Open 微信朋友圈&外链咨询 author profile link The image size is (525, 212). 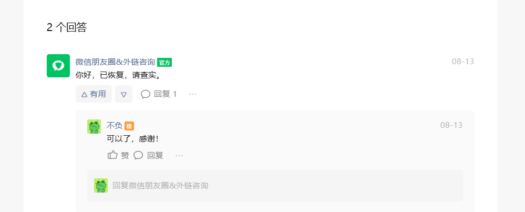pyautogui.click(x=115, y=62)
